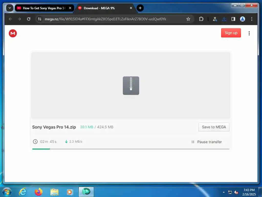Reload the MEGA page
The image size is (262, 197).
point(29,19)
